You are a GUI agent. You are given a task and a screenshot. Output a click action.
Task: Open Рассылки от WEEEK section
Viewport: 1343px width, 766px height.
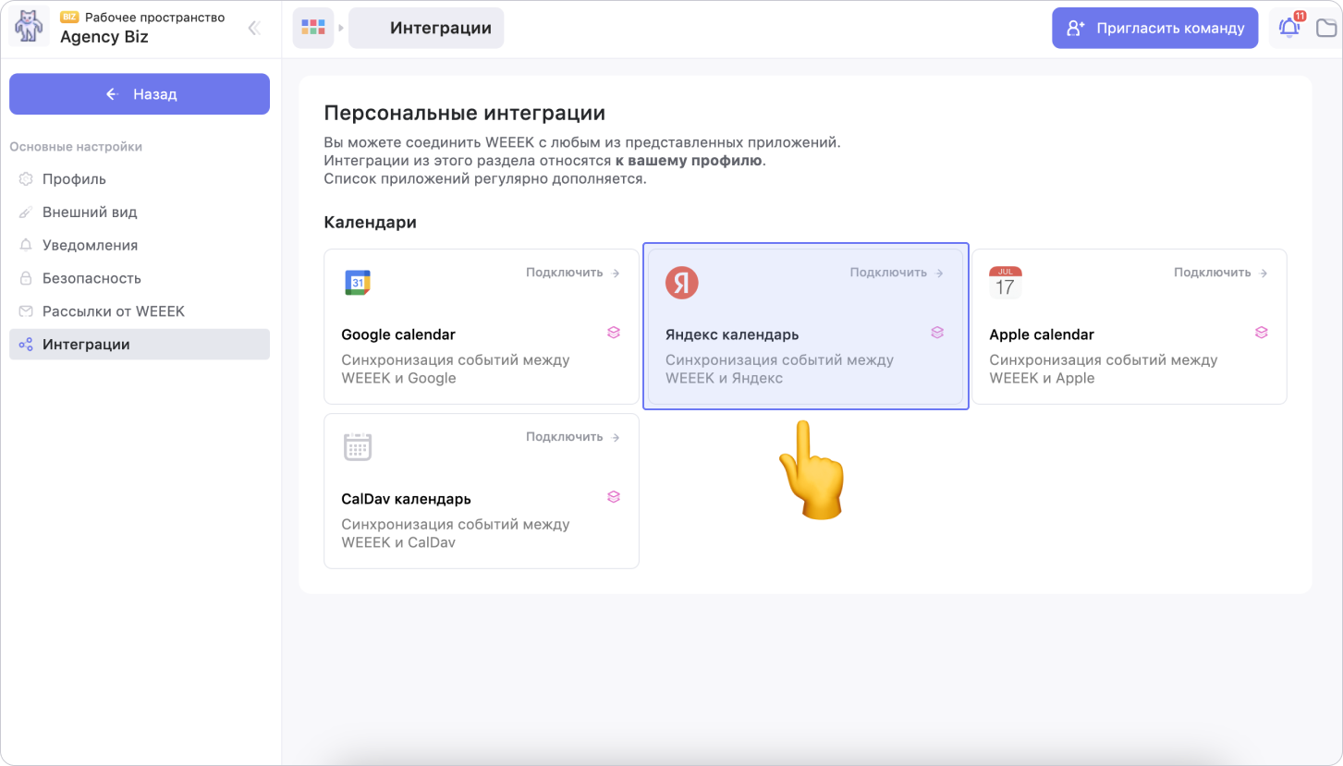pyautogui.click(x=113, y=311)
